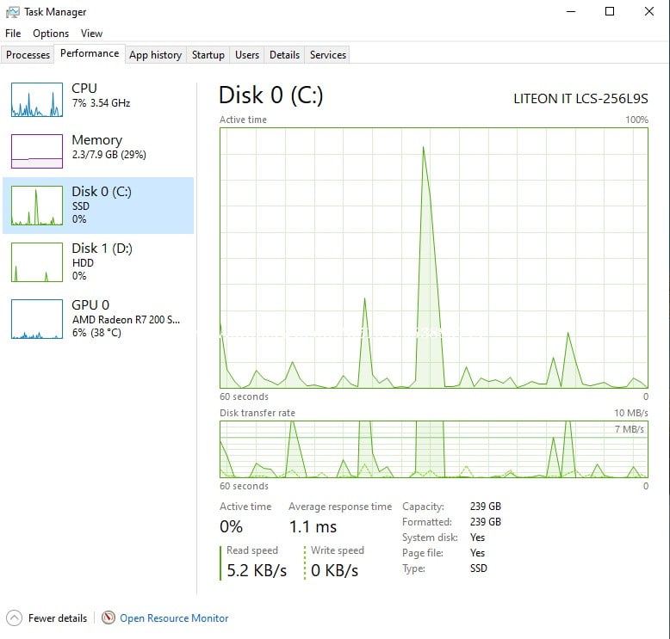
Task: Click the Fewer details collapse arrow icon
Action: [x=14, y=617]
